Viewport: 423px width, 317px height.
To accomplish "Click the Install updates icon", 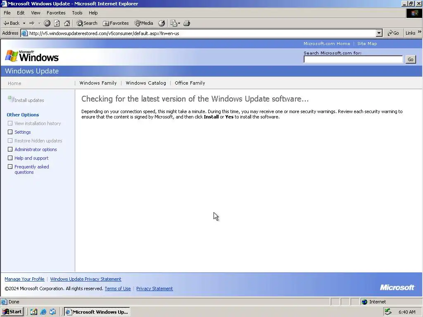I will [x=10, y=99].
